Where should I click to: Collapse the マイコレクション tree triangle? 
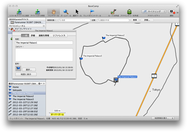click(x=9, y=29)
